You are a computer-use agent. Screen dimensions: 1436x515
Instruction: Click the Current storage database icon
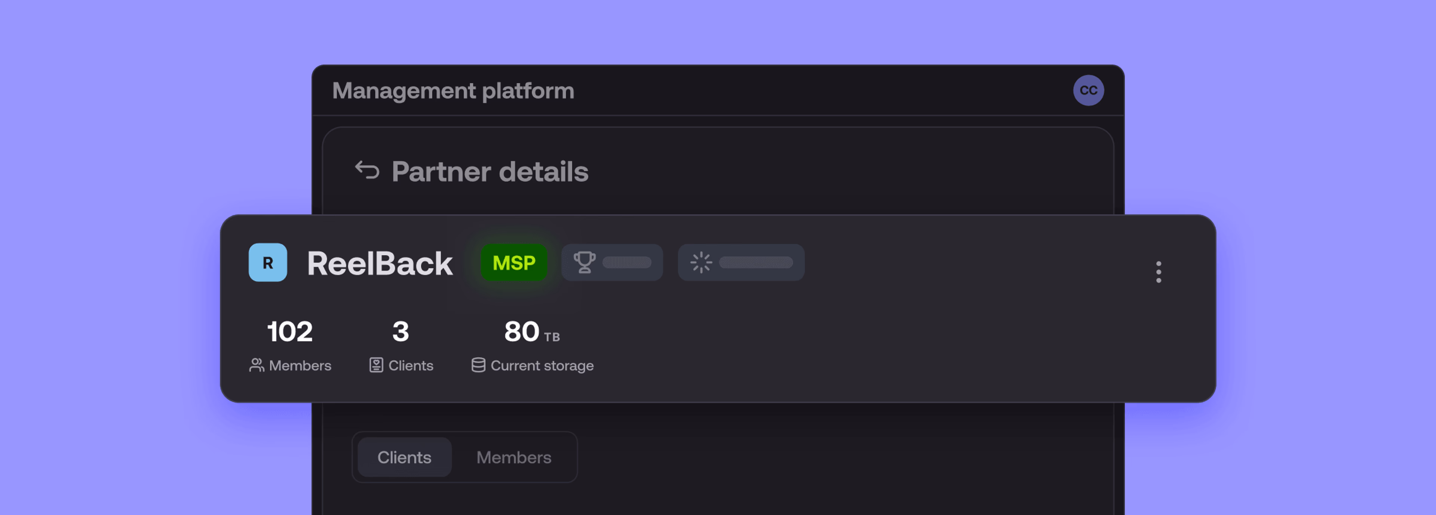click(x=478, y=365)
